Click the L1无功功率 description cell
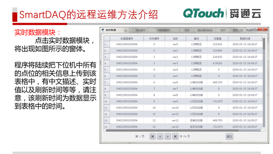Screen dimensions: 273x154 coord(196,101)
